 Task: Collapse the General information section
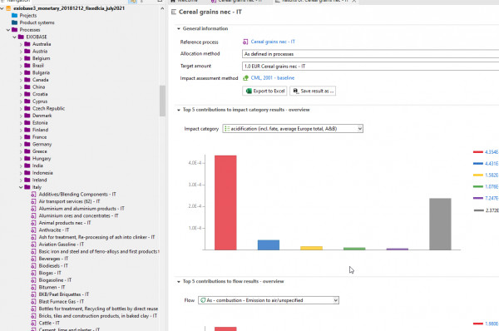point(179,28)
